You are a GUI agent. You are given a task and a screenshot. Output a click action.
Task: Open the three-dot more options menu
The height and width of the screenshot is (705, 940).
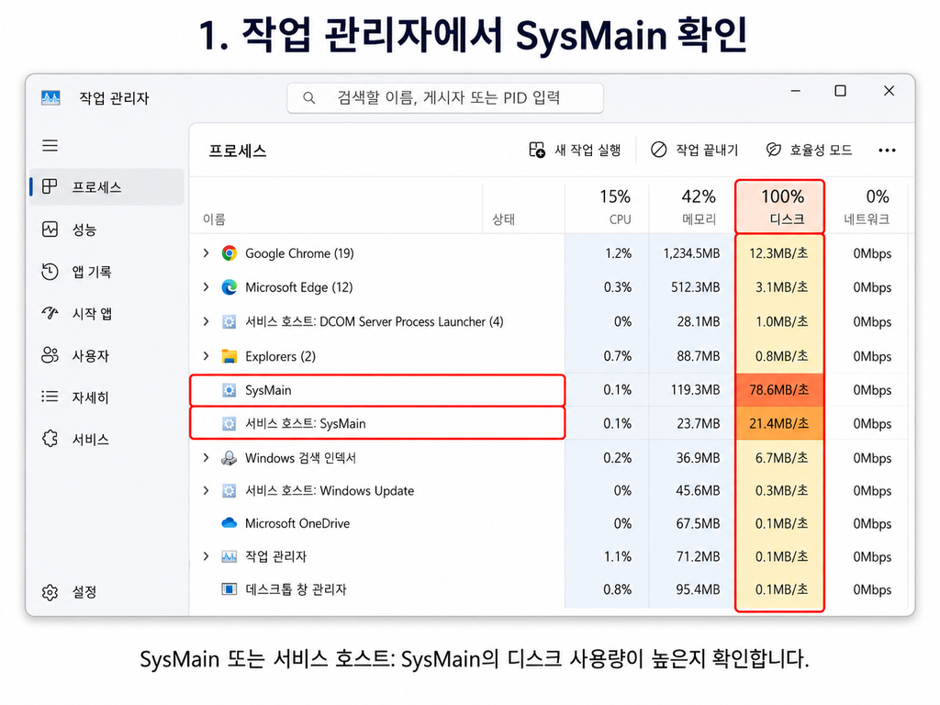[887, 151]
